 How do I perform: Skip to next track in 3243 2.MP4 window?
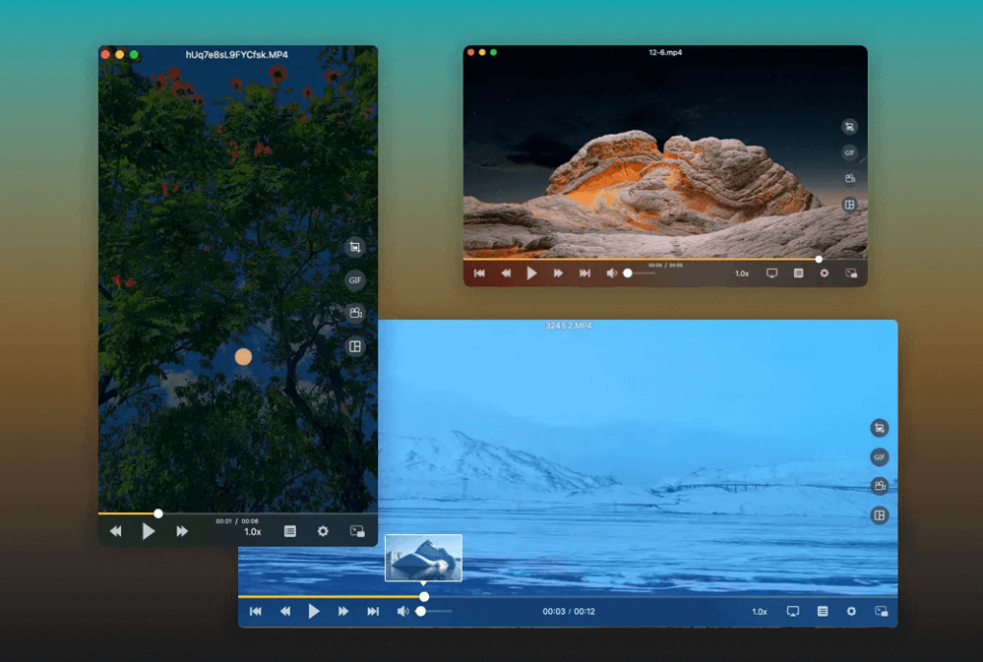pos(373,611)
